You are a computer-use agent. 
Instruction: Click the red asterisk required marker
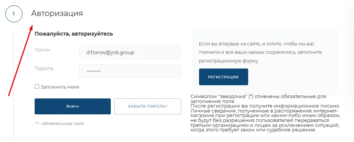pos(37,123)
